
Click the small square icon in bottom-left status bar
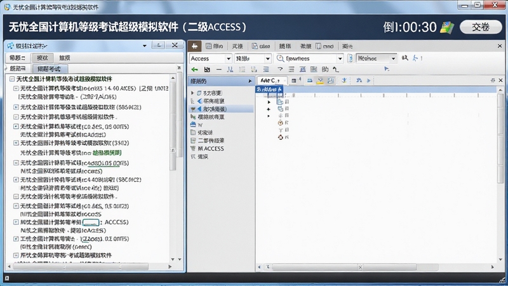(7, 278)
